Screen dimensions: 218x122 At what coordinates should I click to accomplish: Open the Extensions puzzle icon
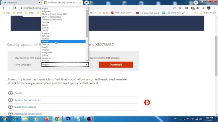click(x=198, y=8)
